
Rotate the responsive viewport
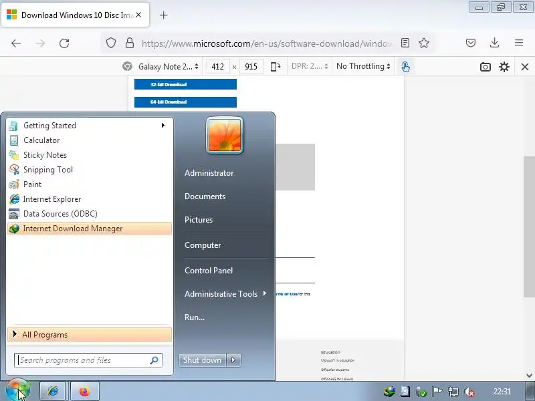(x=276, y=66)
